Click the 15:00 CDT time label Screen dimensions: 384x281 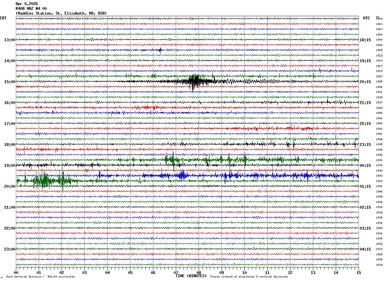10,82
